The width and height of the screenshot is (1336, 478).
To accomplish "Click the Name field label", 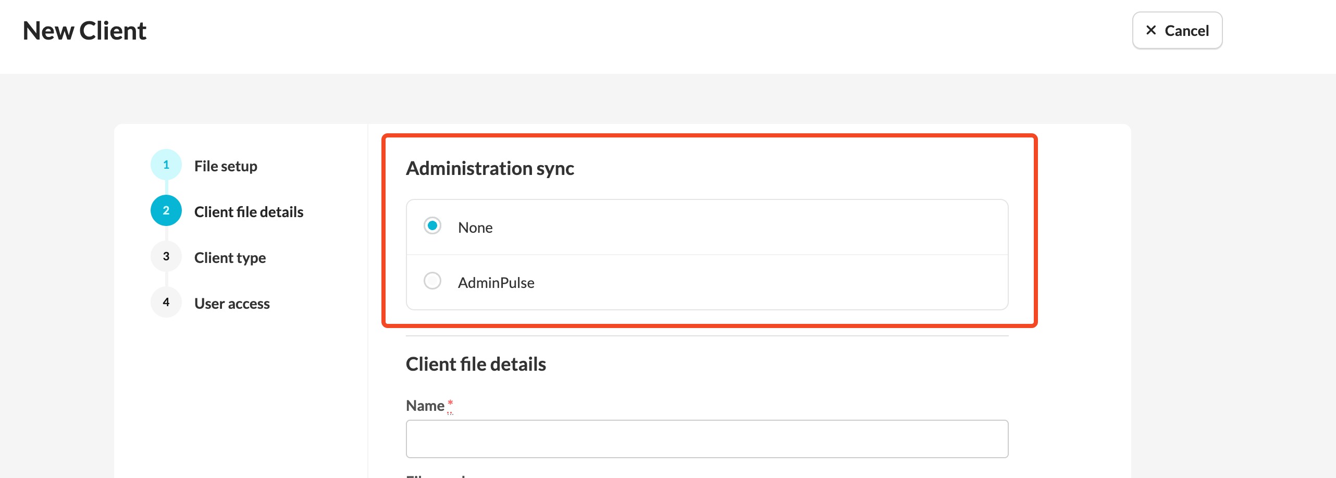I will [425, 406].
